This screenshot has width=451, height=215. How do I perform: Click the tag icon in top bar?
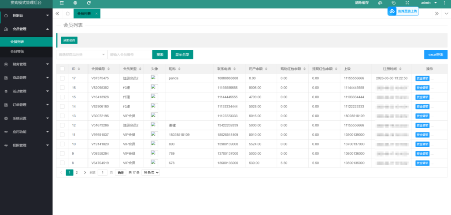coord(394,3)
